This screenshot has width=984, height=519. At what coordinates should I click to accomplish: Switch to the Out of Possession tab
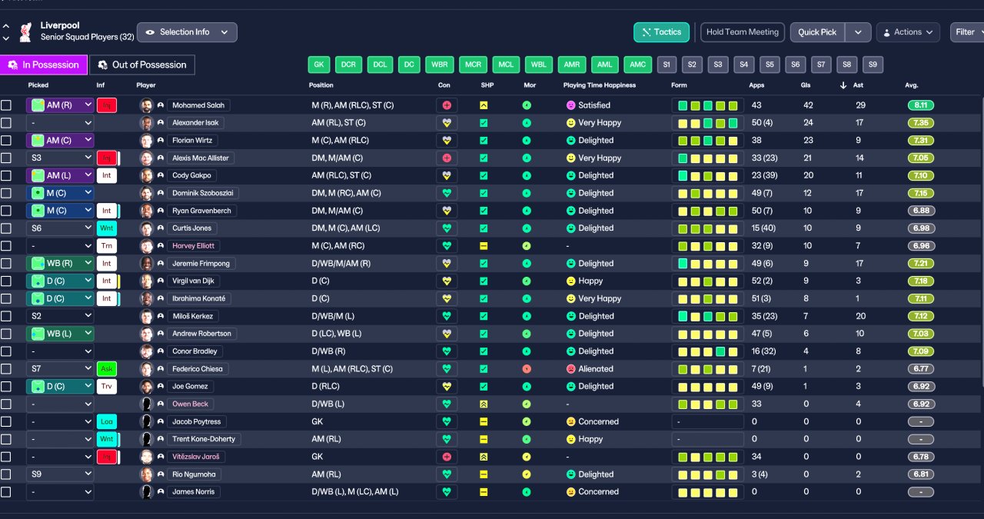pyautogui.click(x=142, y=65)
